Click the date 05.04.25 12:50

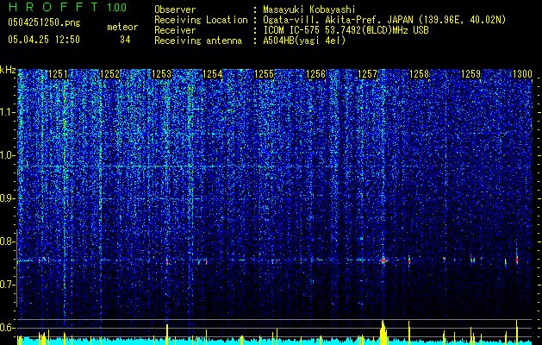(x=44, y=40)
